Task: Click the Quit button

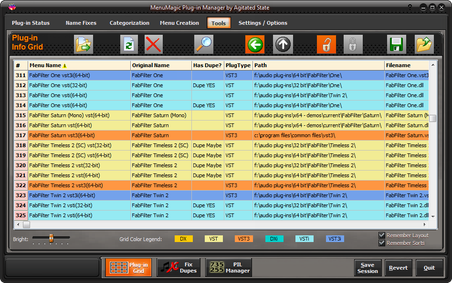Action: (429, 268)
